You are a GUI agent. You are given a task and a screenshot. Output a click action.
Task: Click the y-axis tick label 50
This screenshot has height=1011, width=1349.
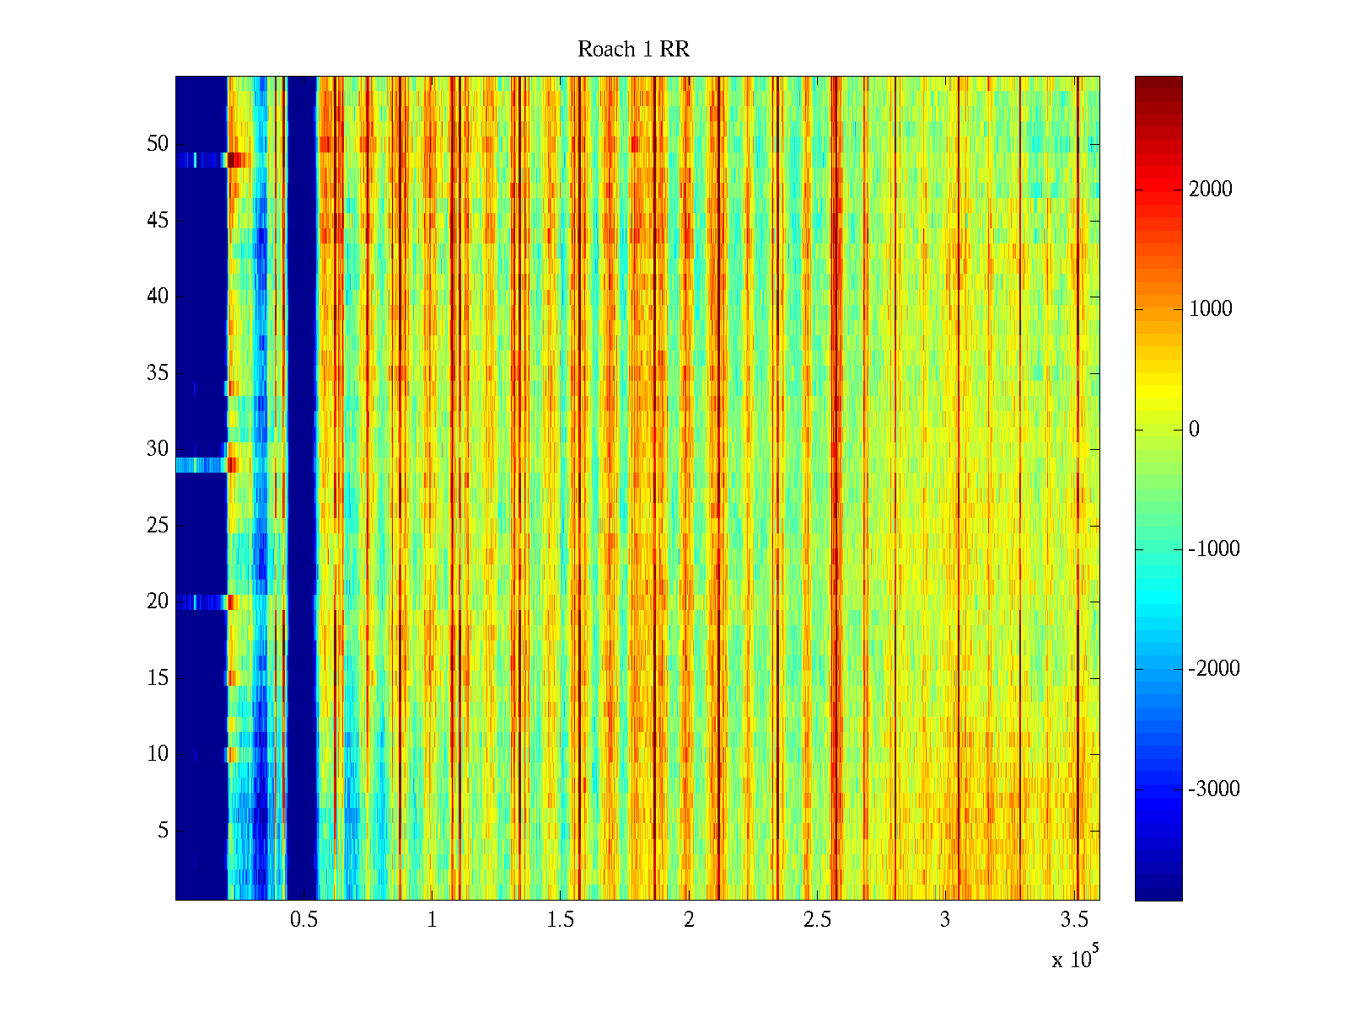click(x=158, y=144)
